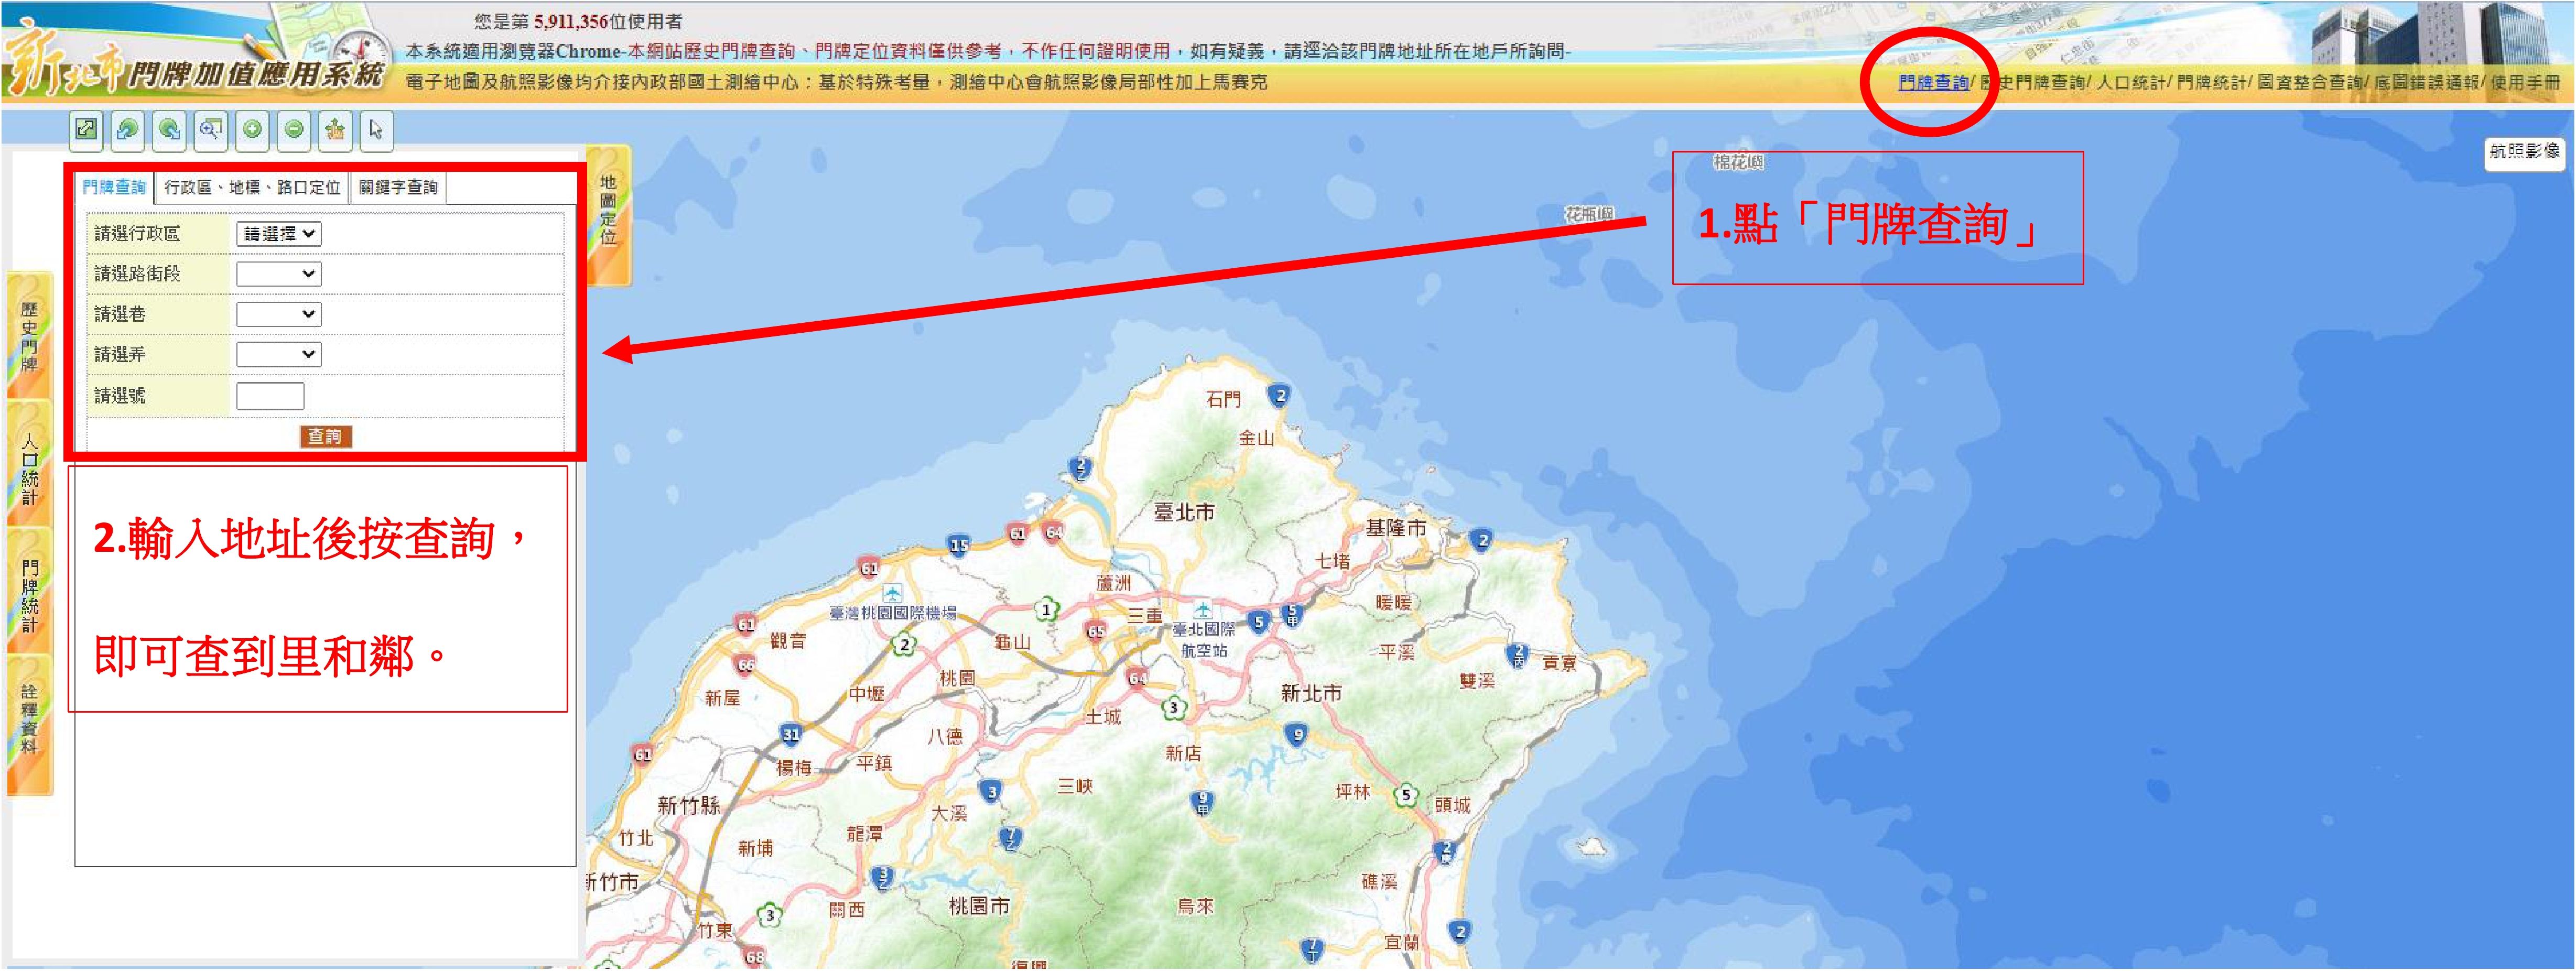The height and width of the screenshot is (971, 2576).
Task: Click the previous view arrow icon
Action: coord(128,130)
